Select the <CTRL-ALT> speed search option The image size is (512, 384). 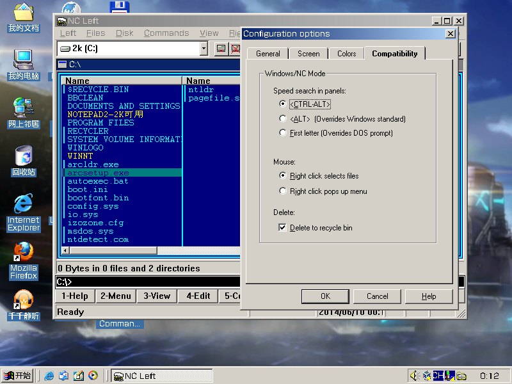point(284,104)
